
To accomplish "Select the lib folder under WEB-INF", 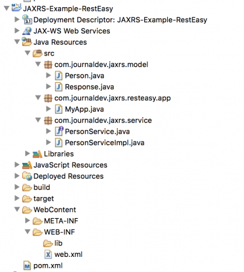I will (x=58, y=244).
